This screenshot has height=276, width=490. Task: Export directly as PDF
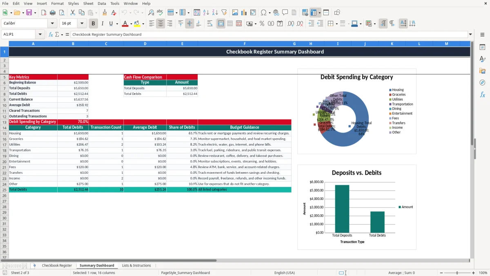point(43,13)
